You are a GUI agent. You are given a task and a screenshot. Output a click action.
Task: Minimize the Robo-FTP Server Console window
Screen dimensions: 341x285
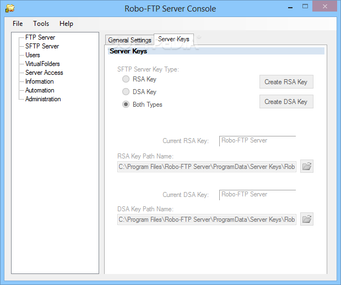tap(290, 7)
